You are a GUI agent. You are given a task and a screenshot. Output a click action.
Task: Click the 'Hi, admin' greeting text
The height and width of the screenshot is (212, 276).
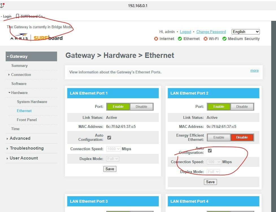(167, 32)
